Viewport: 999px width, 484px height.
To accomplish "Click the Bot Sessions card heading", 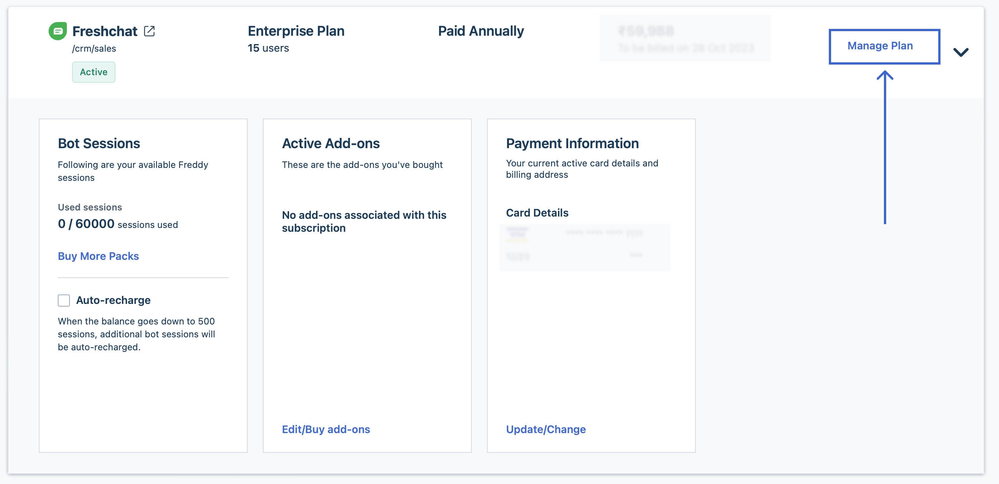I will [x=99, y=144].
